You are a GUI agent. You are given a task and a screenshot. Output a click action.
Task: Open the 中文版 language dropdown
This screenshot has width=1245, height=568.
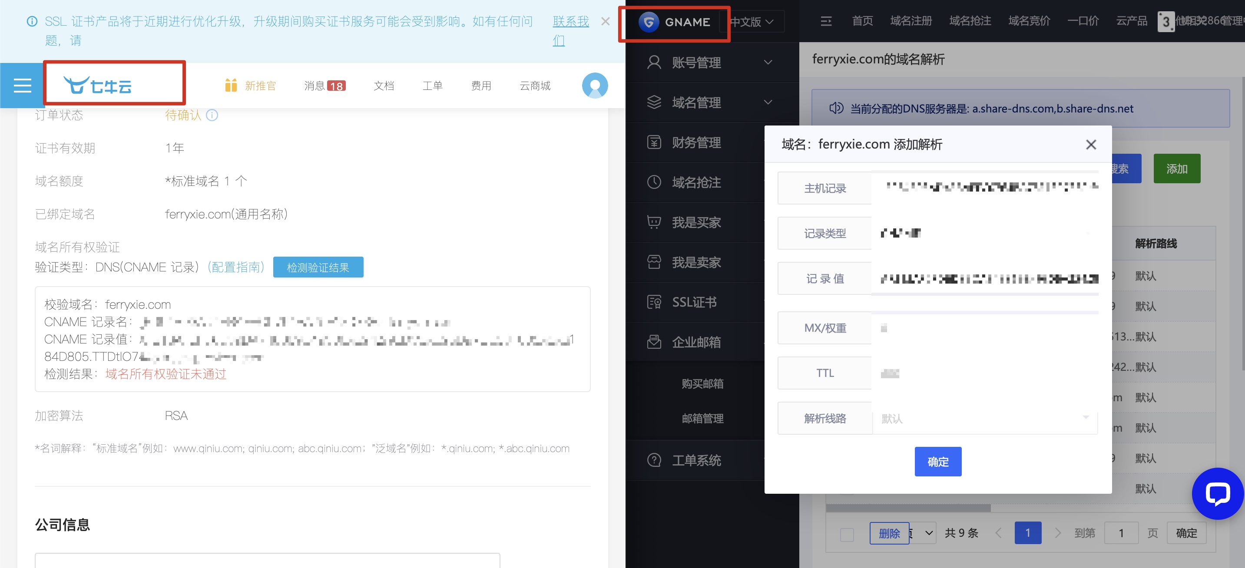[x=752, y=22]
